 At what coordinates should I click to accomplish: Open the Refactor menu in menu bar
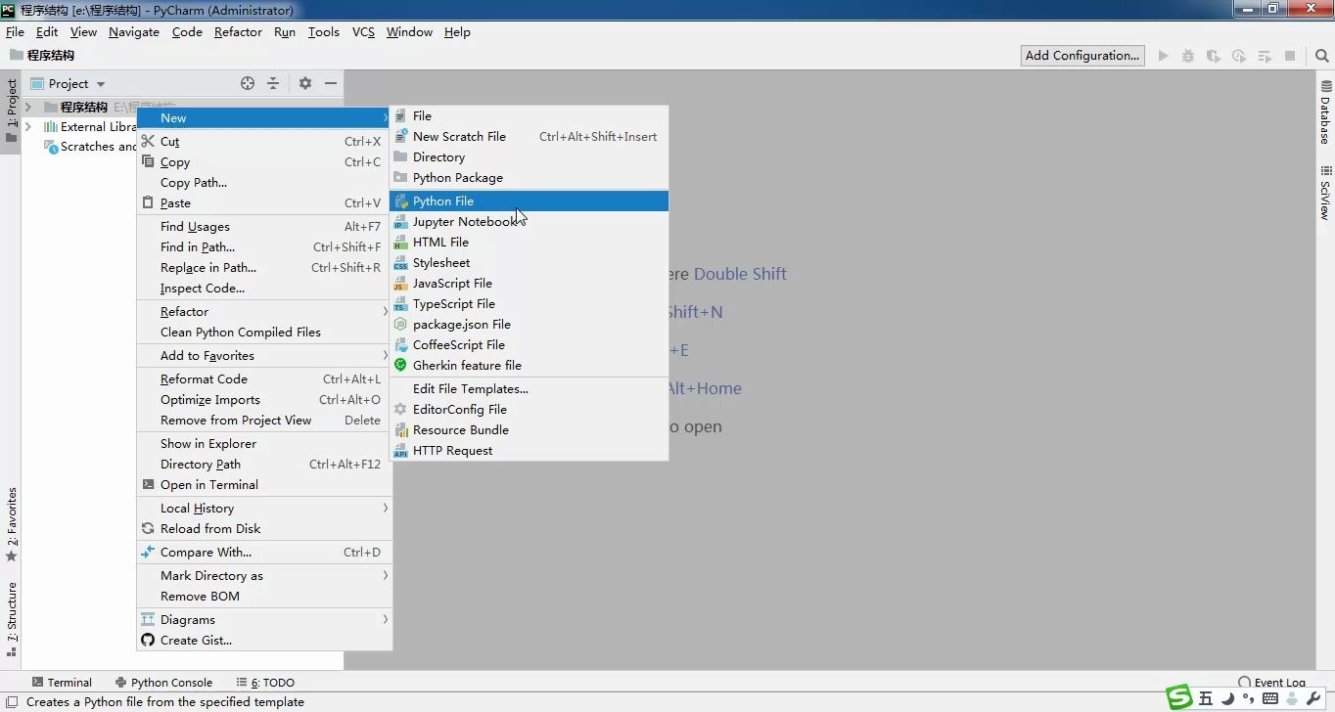tap(238, 31)
